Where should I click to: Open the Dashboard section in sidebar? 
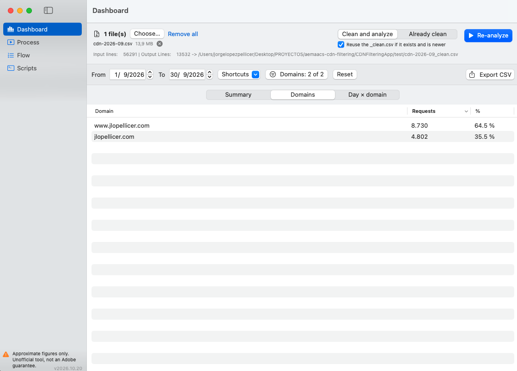43,29
